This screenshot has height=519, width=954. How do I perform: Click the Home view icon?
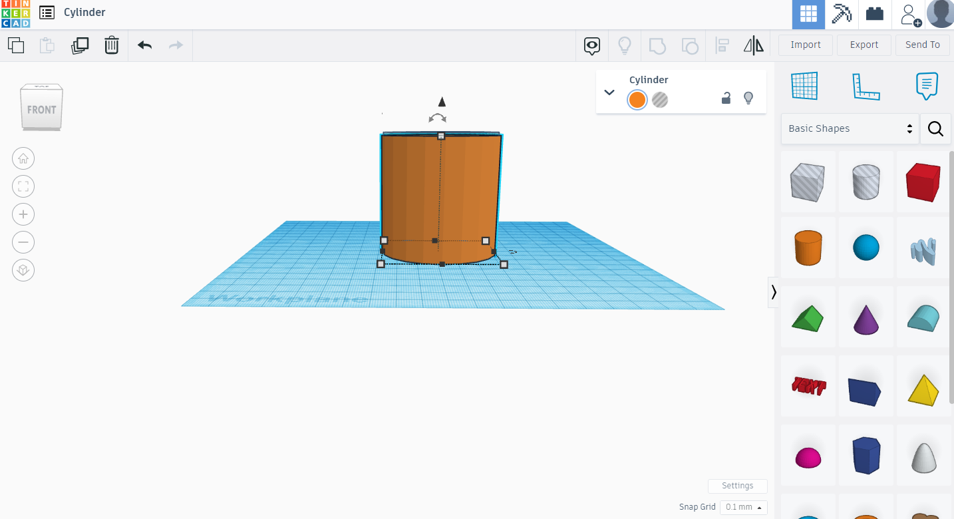click(23, 158)
